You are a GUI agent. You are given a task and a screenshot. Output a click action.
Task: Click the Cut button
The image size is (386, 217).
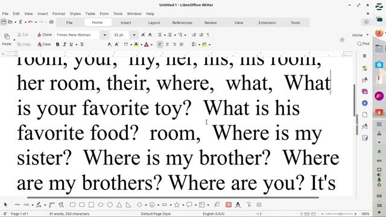(23, 35)
